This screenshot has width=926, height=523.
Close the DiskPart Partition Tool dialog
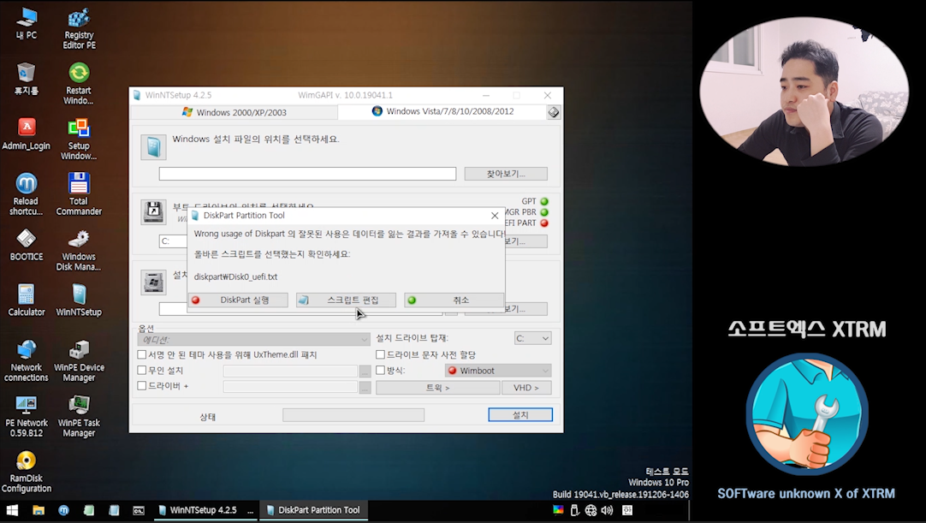coord(495,216)
